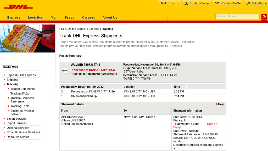This screenshot has width=268, height=151.
Task: Go to Express breadcrumb link
Action: (x=94, y=29)
